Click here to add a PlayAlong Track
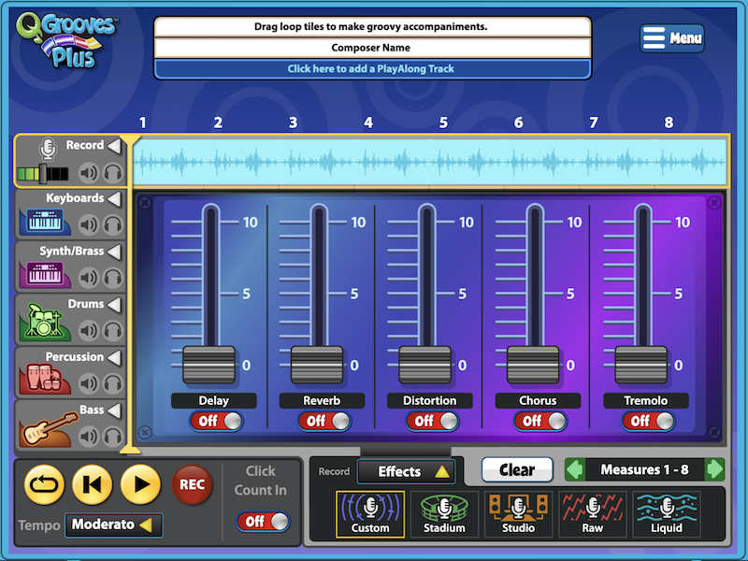 click(372, 68)
